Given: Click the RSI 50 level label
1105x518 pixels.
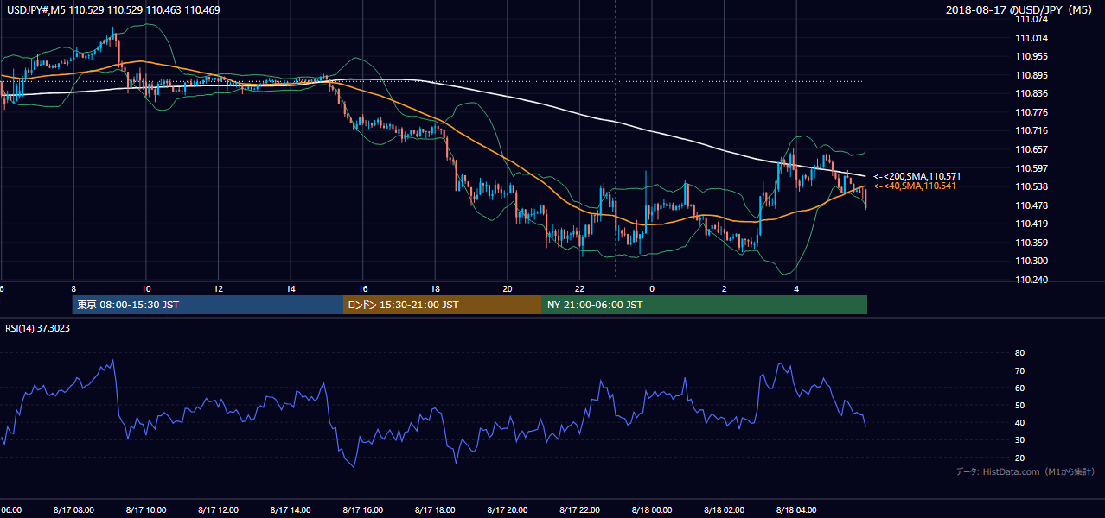Looking at the screenshot, I should 1020,405.
